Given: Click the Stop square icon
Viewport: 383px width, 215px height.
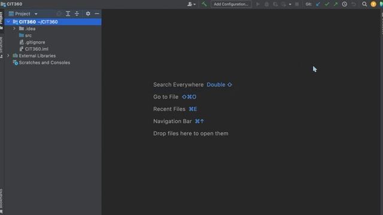Looking at the screenshot, I should coord(297,4).
